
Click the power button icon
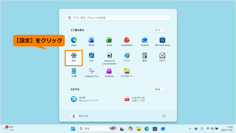click(x=164, y=116)
